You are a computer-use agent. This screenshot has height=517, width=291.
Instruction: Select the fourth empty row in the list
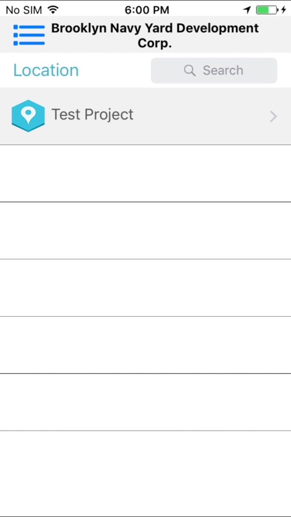[145, 345]
